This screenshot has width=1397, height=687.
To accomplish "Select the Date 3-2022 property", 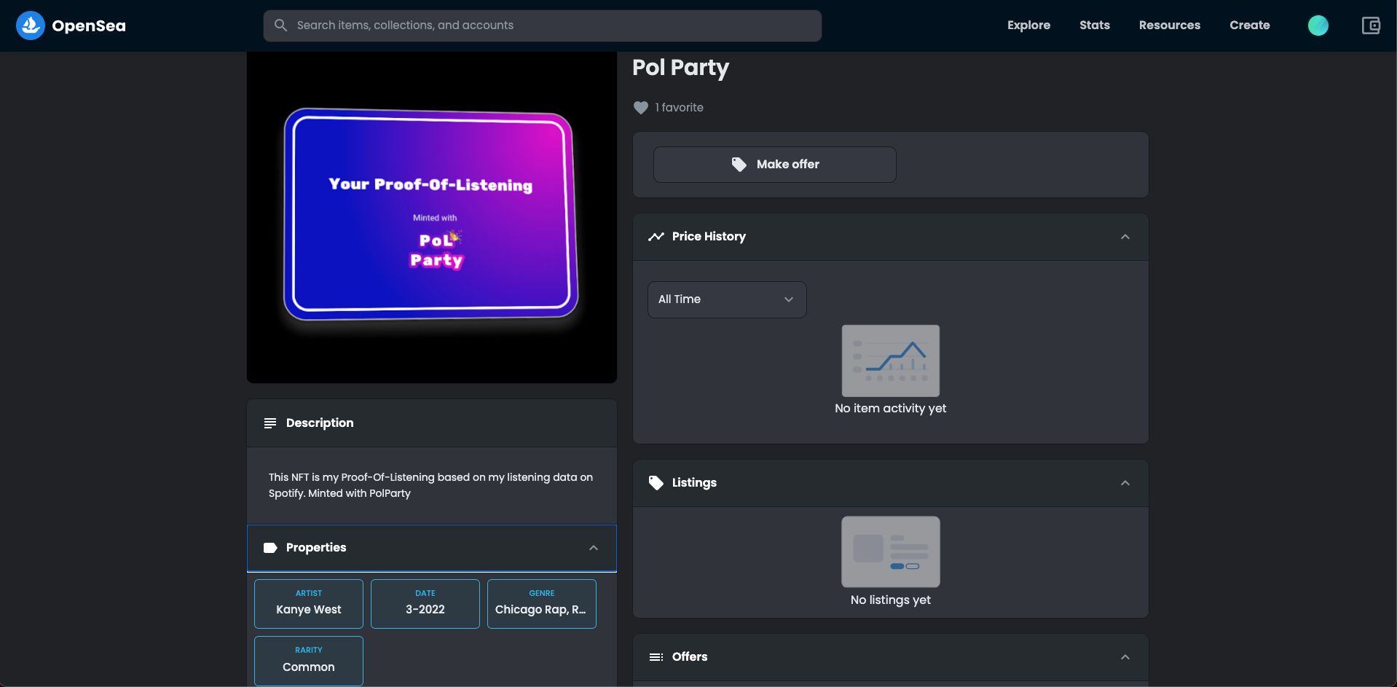I will click(425, 604).
